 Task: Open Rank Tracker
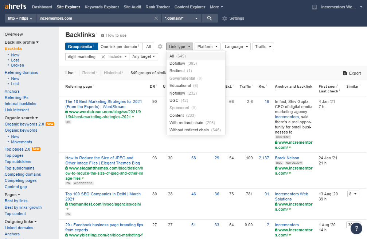(x=158, y=7)
